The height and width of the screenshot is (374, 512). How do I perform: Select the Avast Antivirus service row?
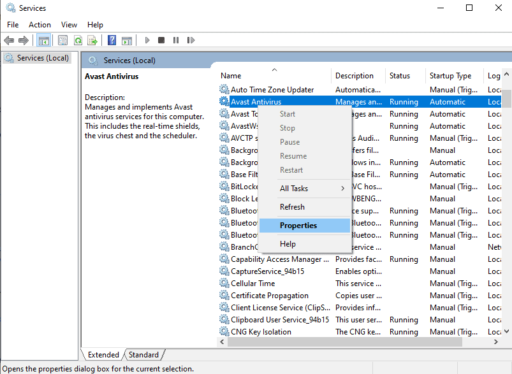360,101
